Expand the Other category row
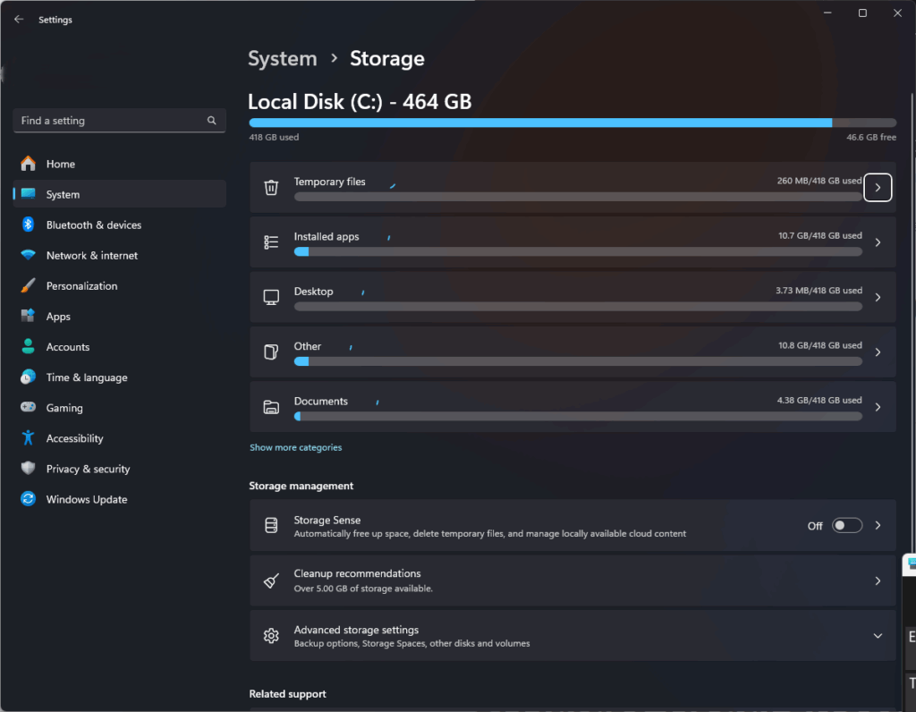 click(x=878, y=352)
